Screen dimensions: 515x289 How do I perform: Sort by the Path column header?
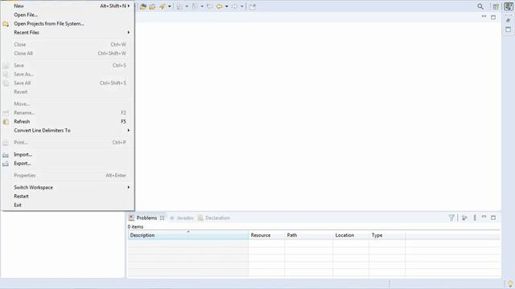click(x=309, y=235)
